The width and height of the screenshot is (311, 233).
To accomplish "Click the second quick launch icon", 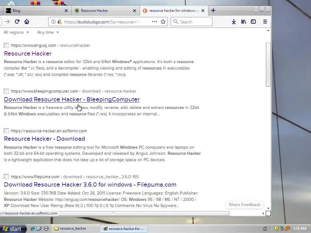I will 39,228.
